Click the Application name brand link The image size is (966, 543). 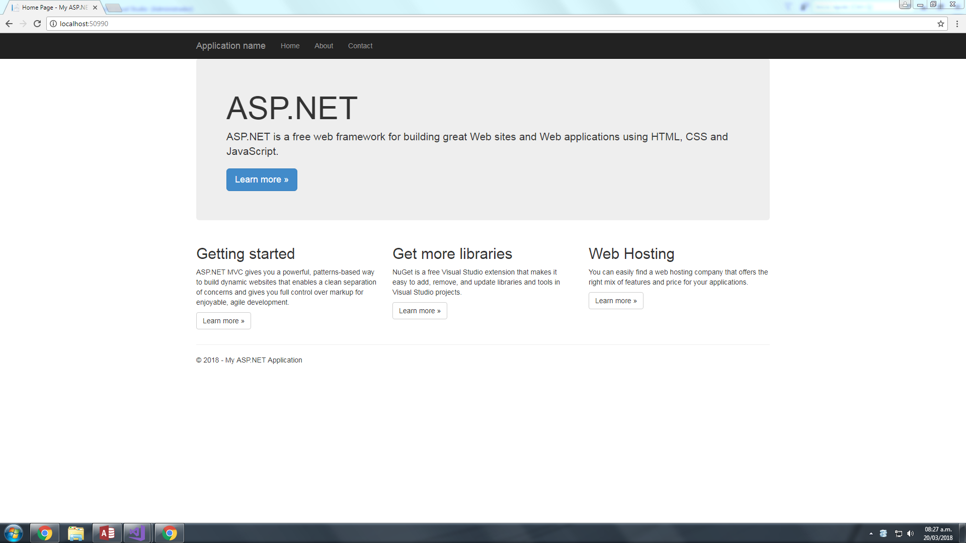click(230, 46)
